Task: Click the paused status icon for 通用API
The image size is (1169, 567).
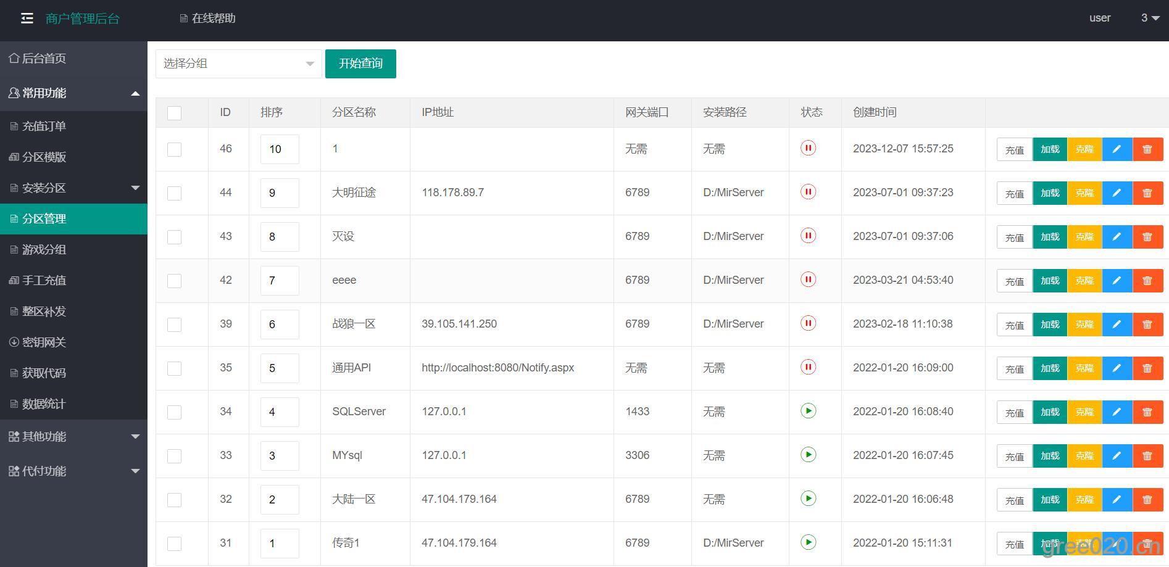Action: [x=808, y=367]
